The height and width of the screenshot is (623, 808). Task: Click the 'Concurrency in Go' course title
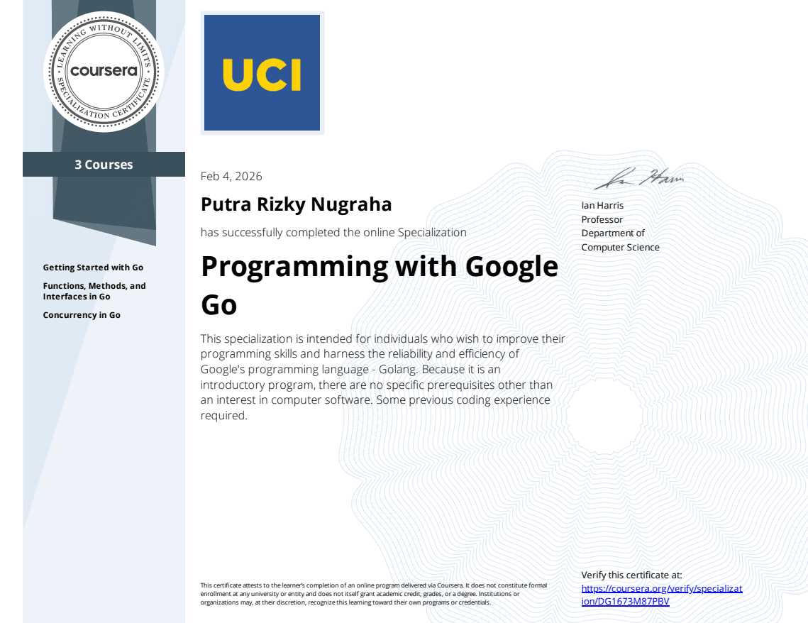pos(82,315)
